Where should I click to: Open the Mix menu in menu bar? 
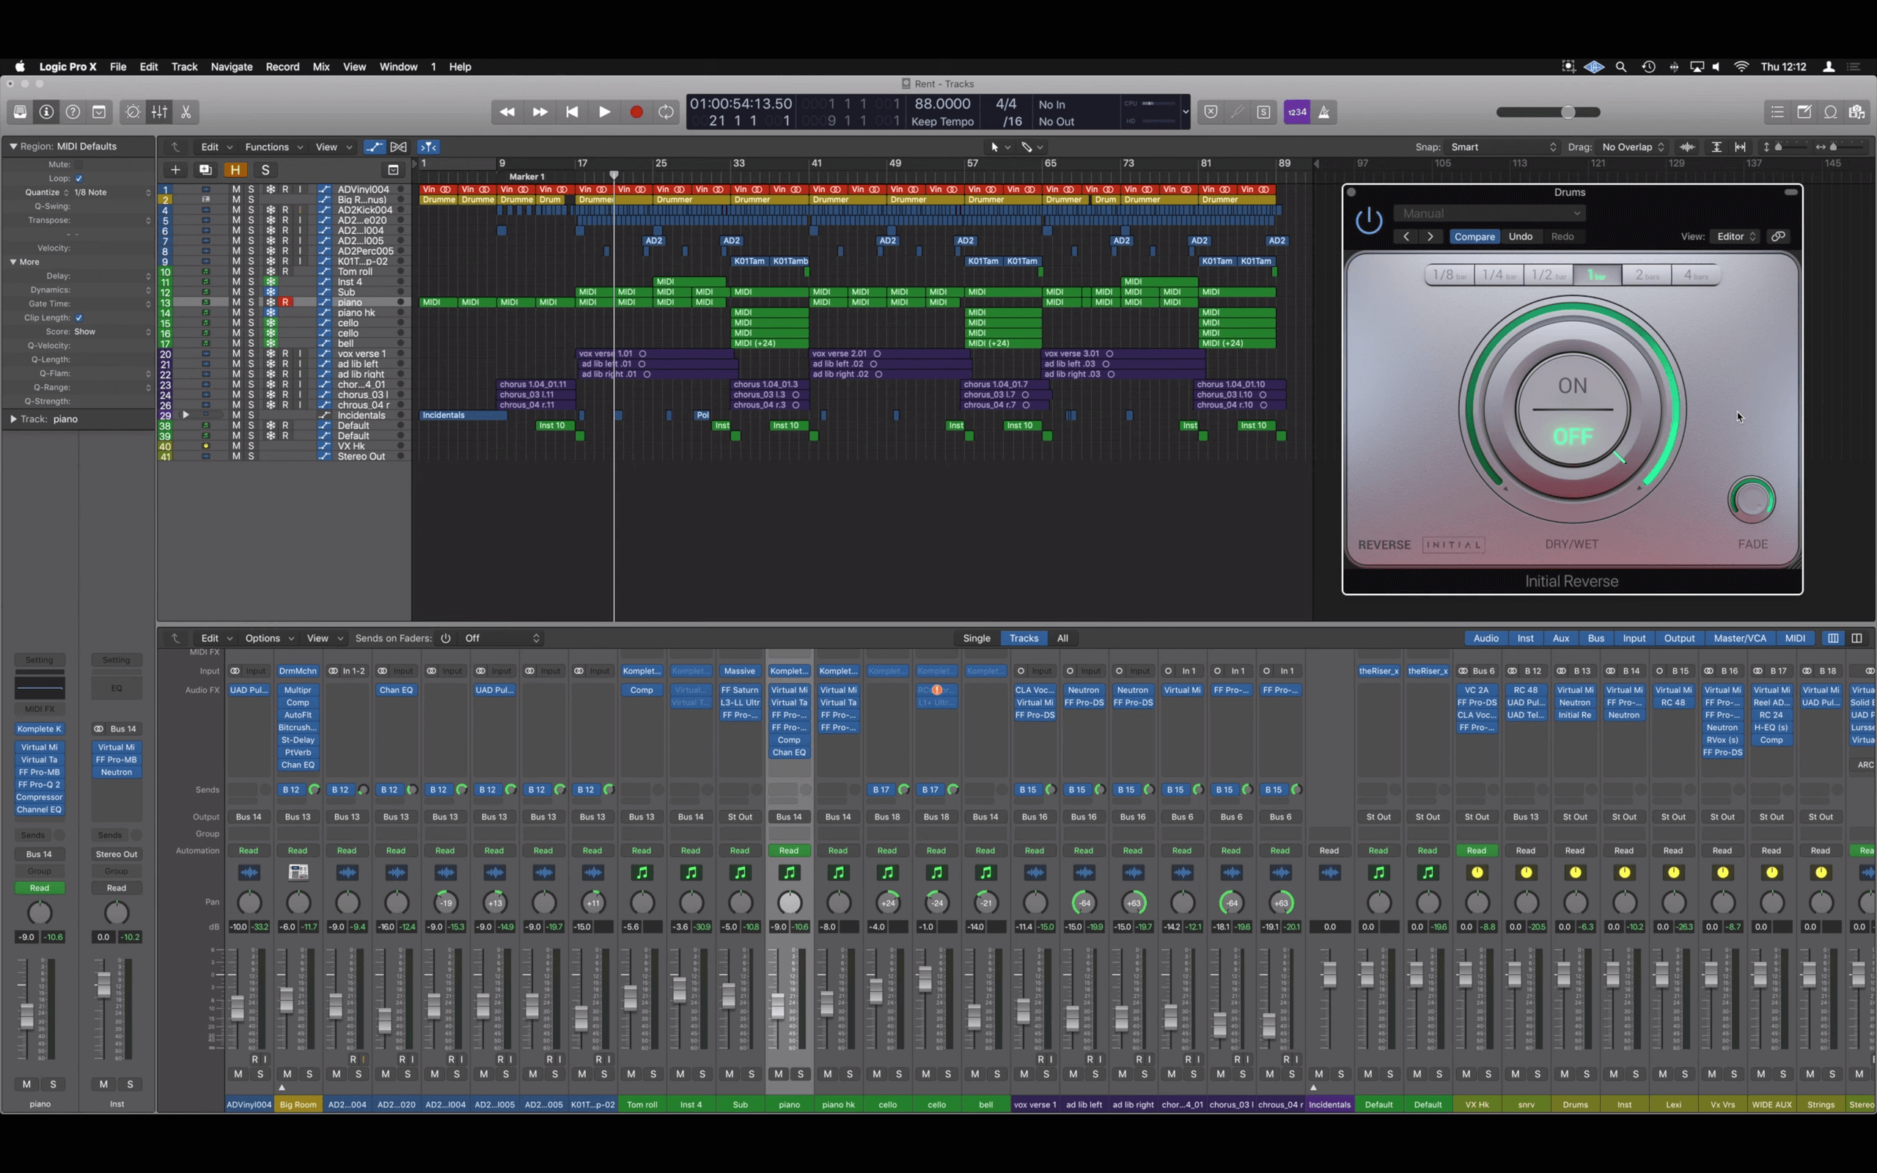(321, 67)
